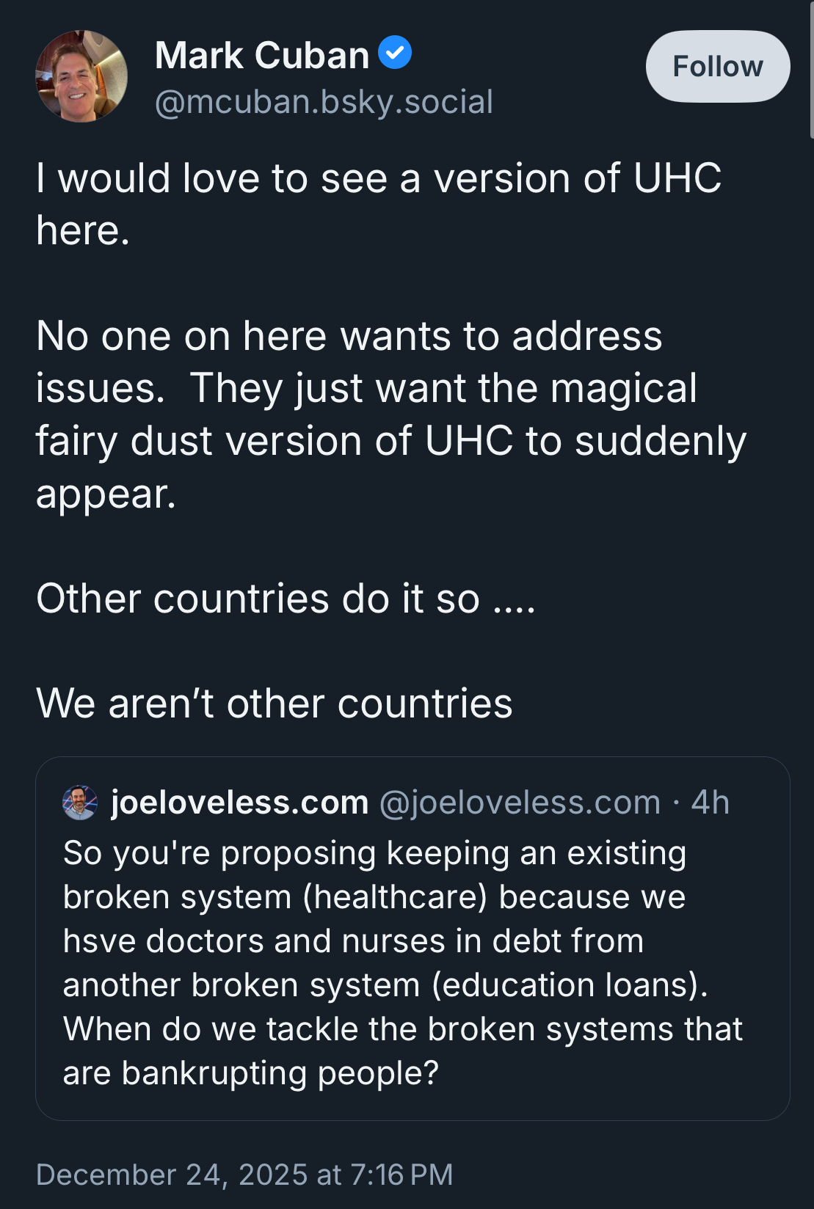Click the @mcuban.bsky.social handle
Screen dimensions: 814x1209
point(324,102)
